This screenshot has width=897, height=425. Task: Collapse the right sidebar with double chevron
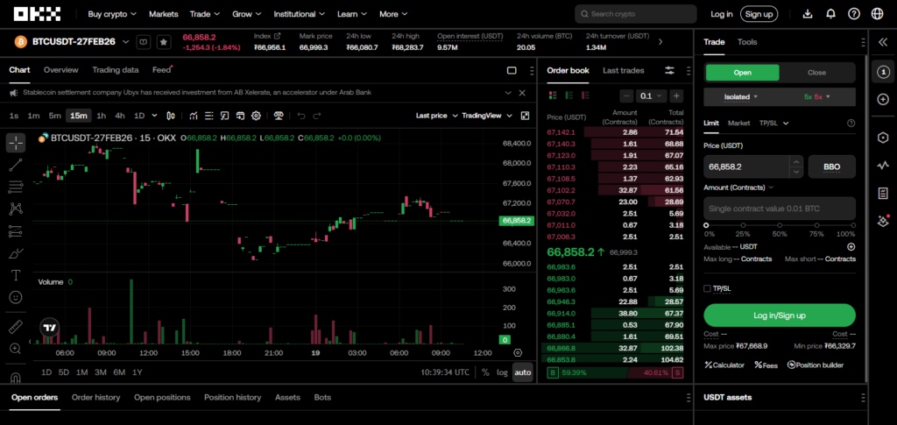[x=883, y=42]
